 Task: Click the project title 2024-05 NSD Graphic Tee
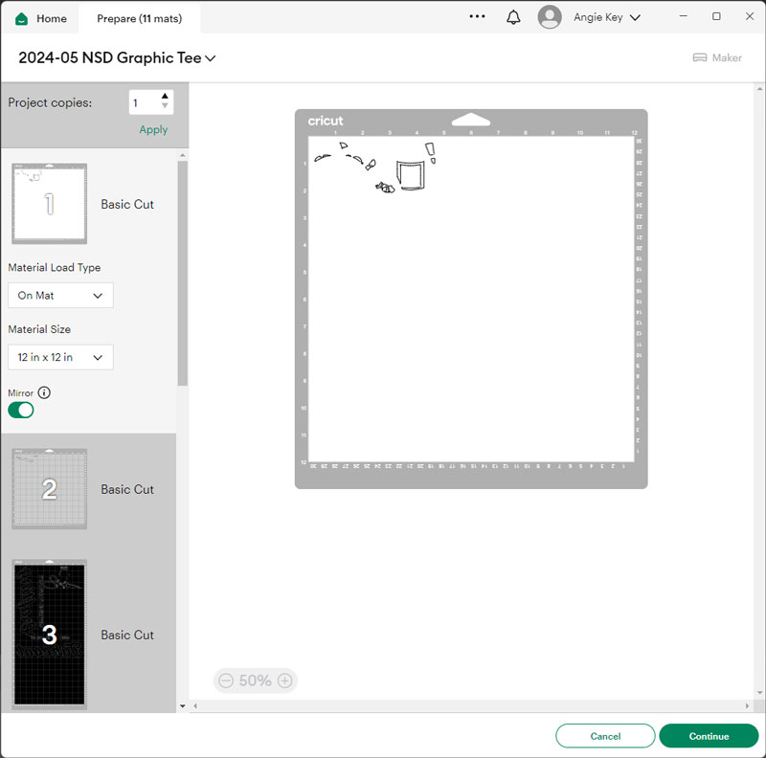[110, 58]
